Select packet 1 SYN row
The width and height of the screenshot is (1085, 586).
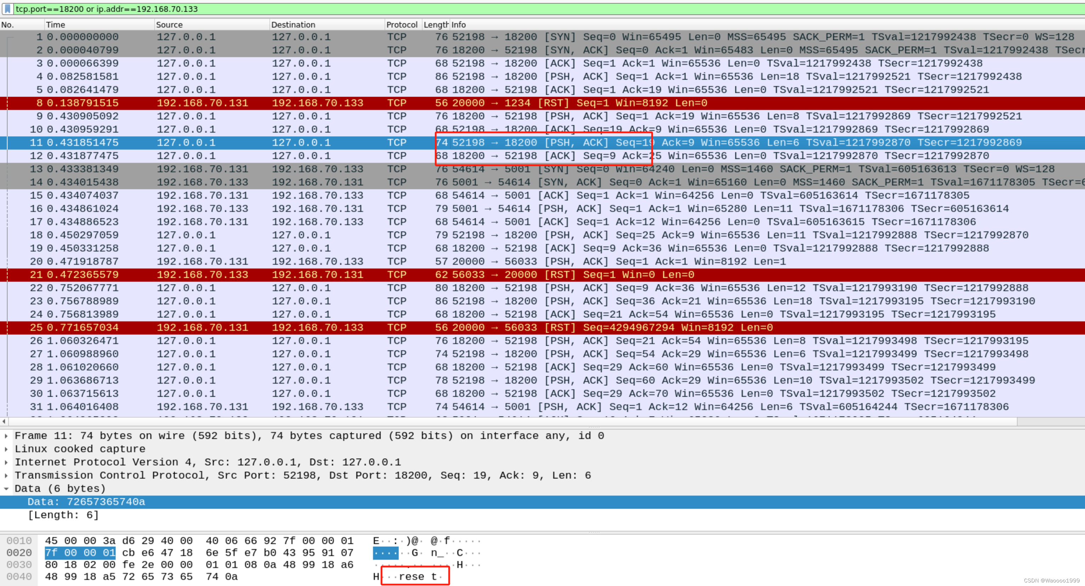[x=543, y=37]
